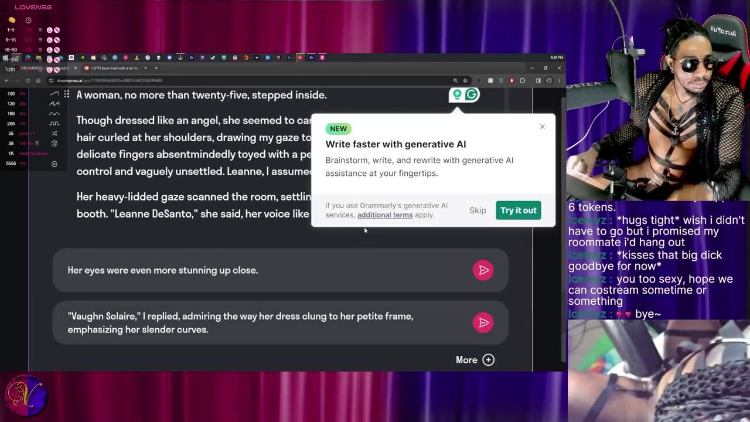Click the Lovense coin icon
This screenshot has height=422, width=750.
pos(12,20)
